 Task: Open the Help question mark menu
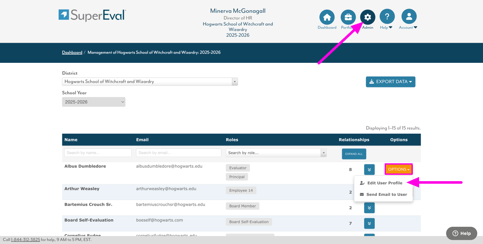click(387, 17)
